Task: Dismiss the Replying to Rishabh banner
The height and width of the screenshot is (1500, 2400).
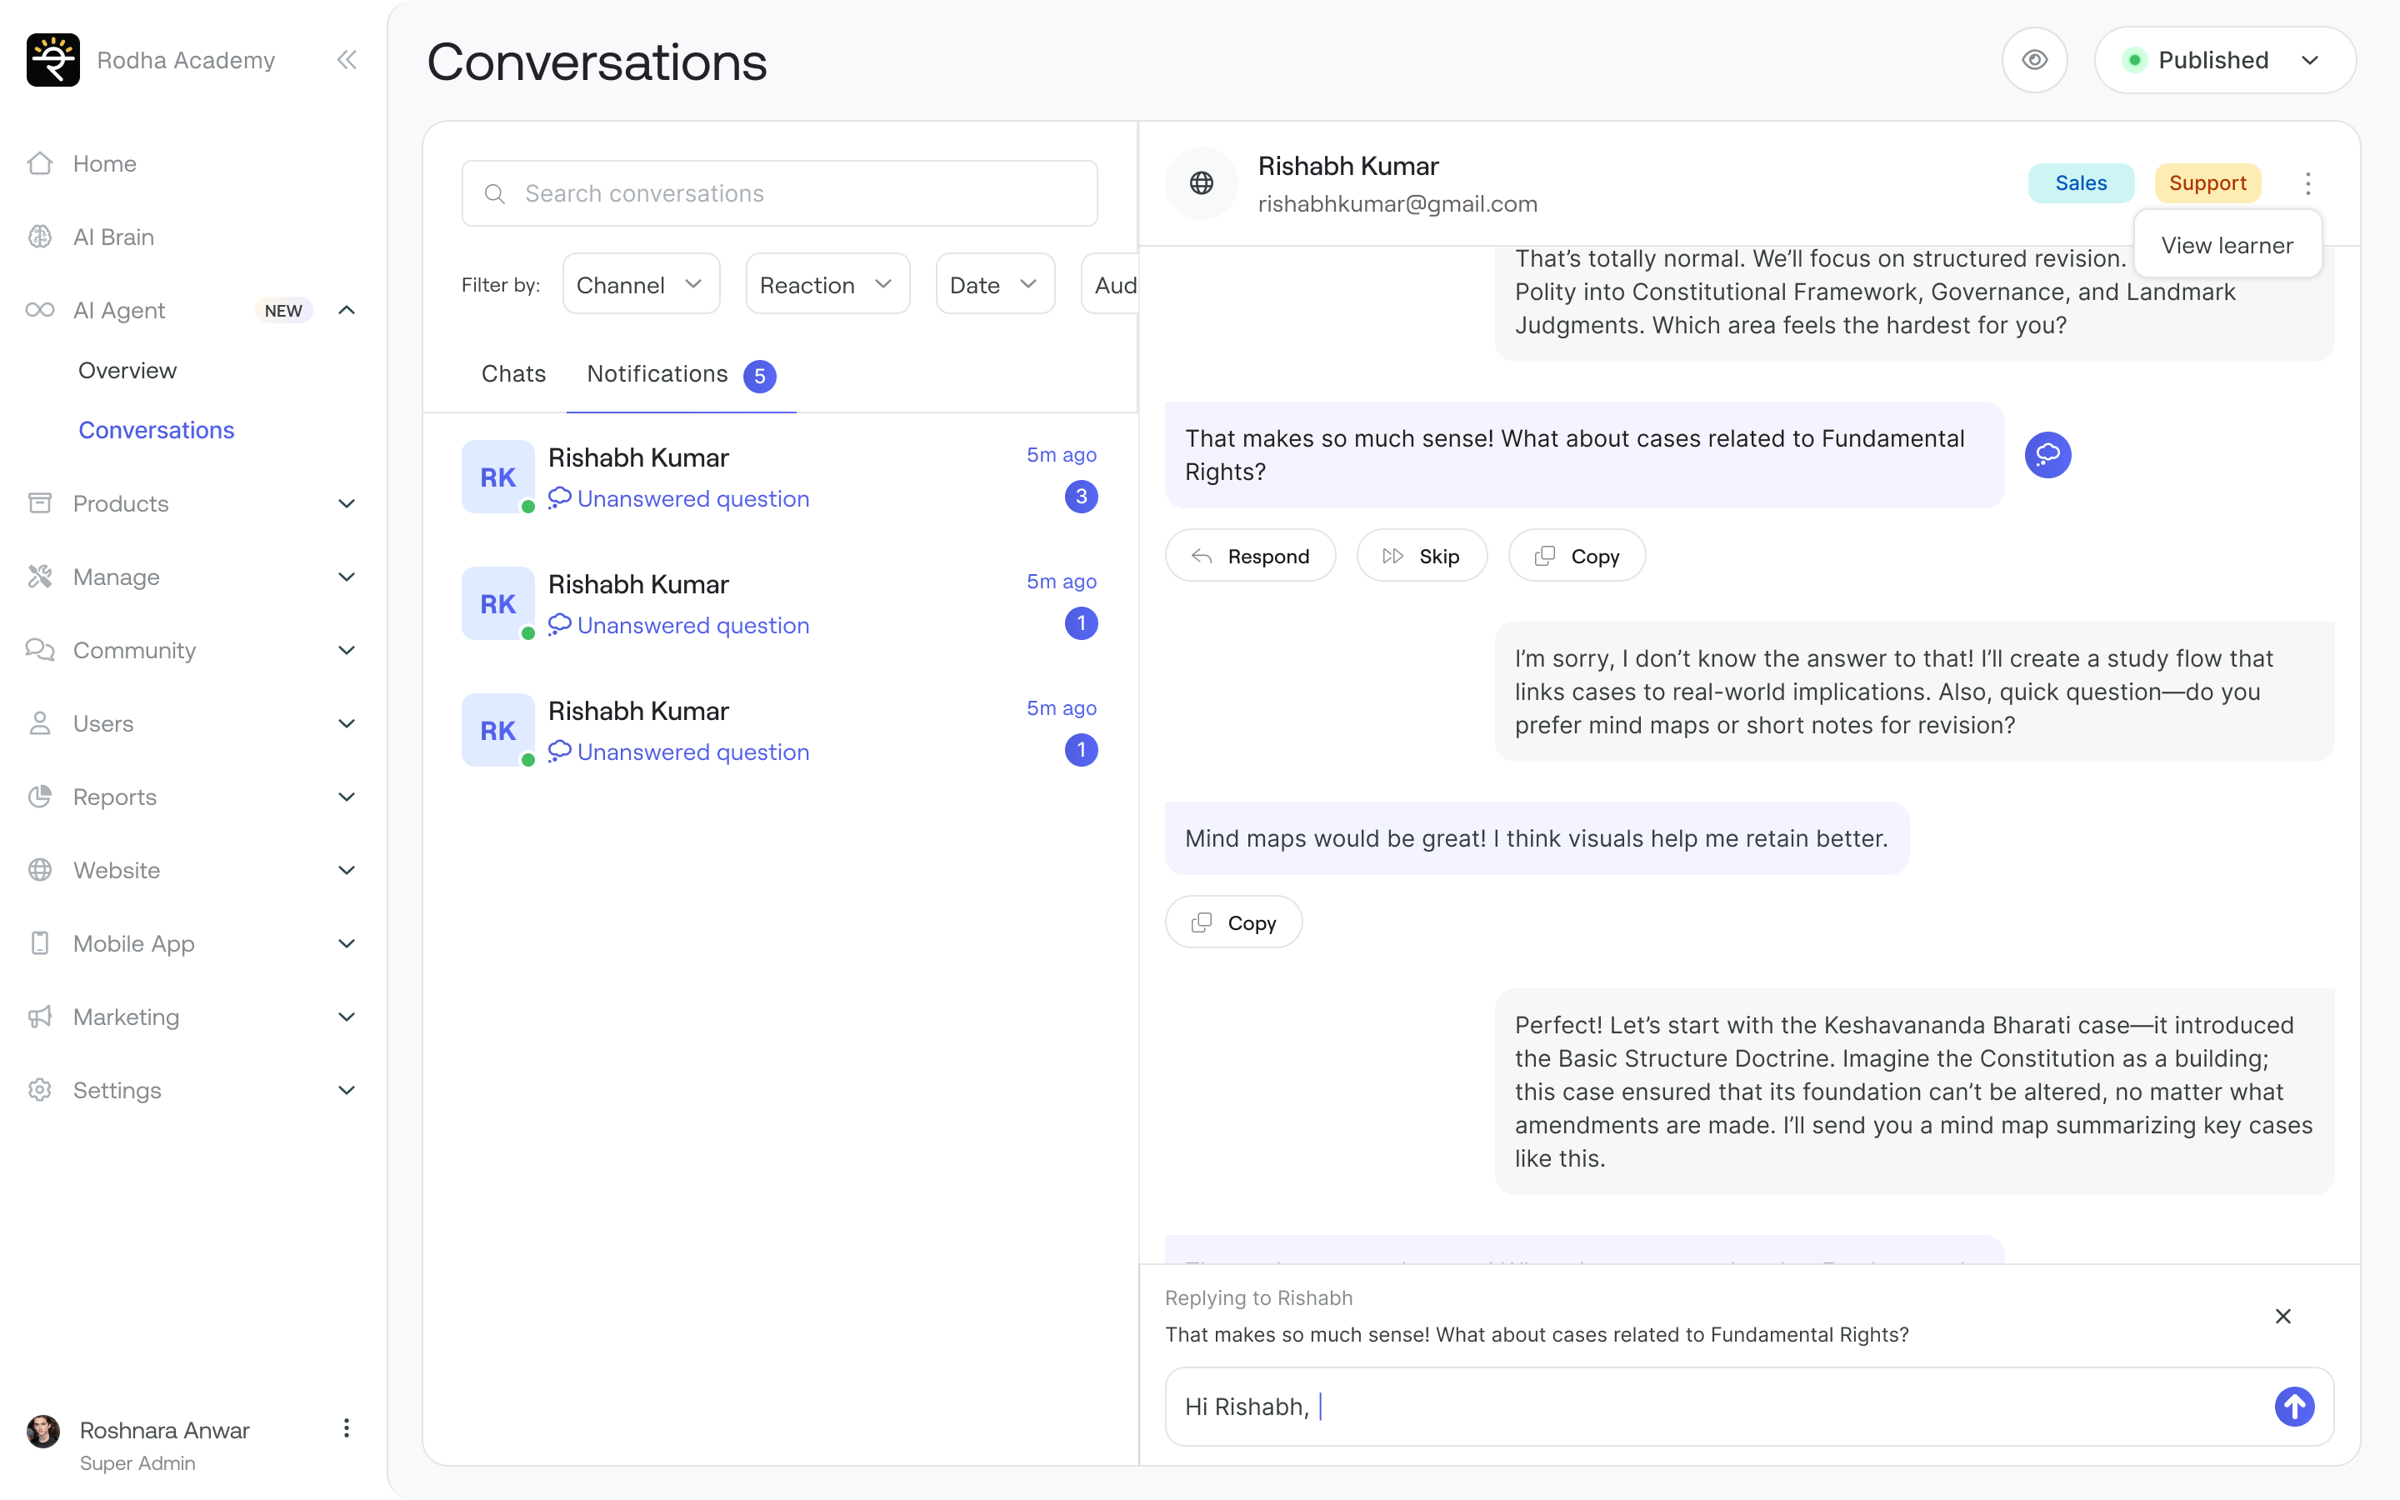Action: coord(2283,1317)
